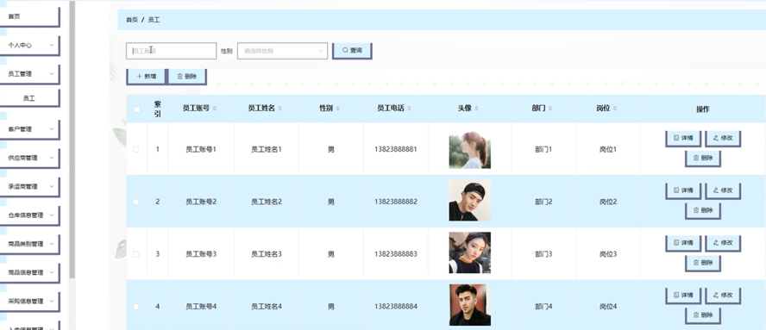Check the row 1 checkbox
This screenshot has width=766, height=330.
click(x=136, y=149)
